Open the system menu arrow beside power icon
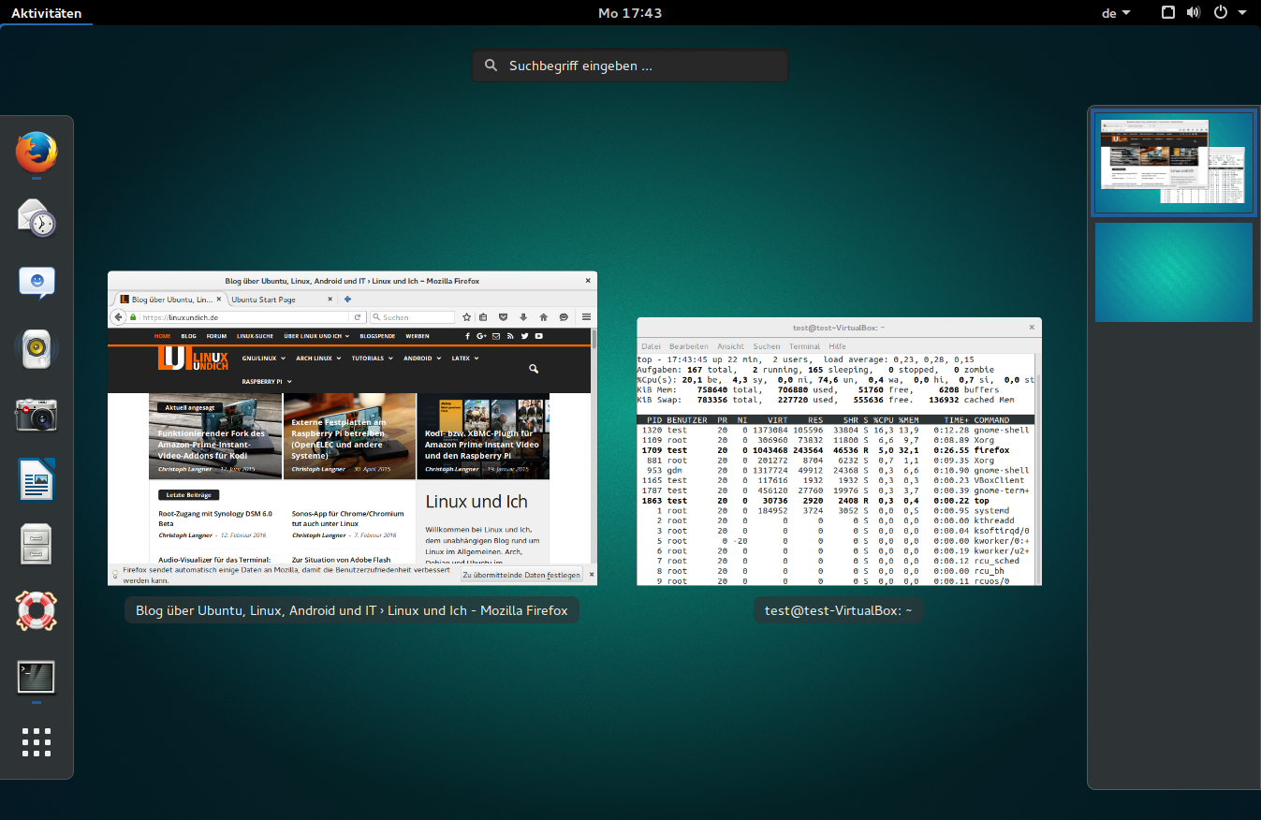The image size is (1261, 820). 1243,13
